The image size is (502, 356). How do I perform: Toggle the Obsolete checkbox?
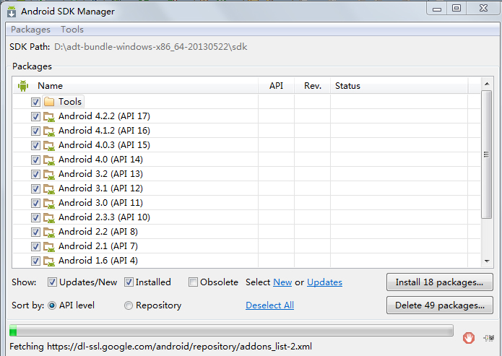pyautogui.click(x=193, y=282)
